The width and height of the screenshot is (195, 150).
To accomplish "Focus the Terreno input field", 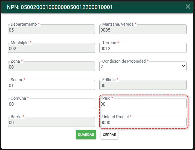I will pos(143,48).
